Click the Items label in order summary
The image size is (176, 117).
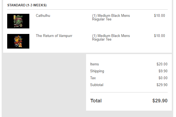(x=94, y=64)
